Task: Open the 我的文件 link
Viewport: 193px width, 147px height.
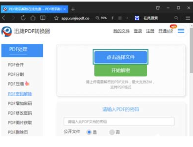Action: (121, 31)
